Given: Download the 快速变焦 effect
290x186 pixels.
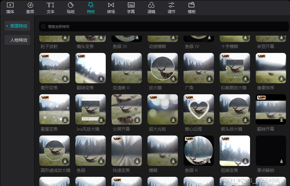Looking at the screenshot, I should [137, 161].
